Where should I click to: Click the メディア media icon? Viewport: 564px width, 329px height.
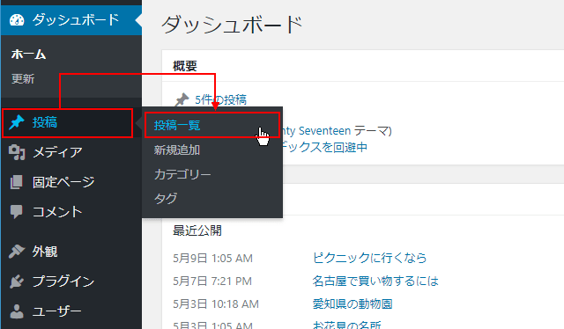[17, 152]
